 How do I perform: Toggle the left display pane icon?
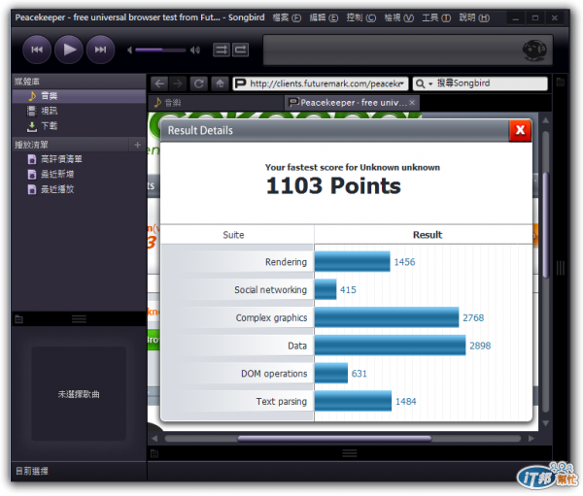18,319
